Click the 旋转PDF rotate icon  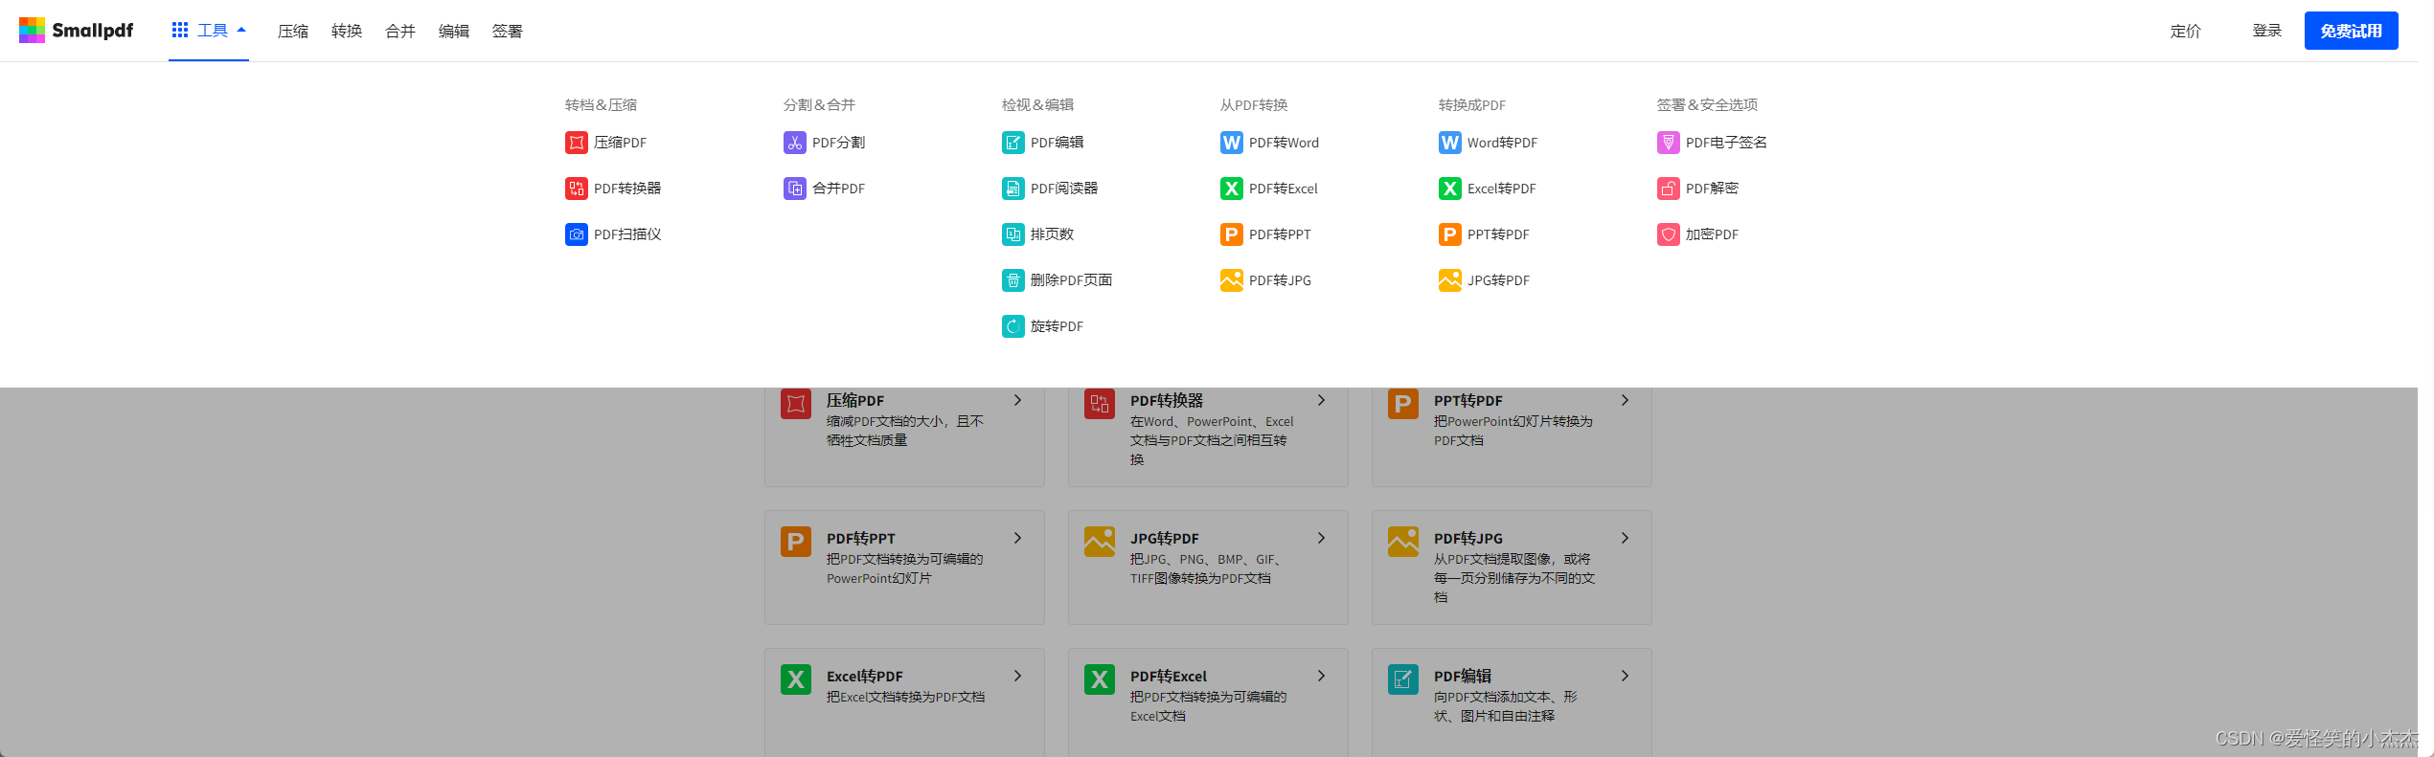coord(1013,326)
